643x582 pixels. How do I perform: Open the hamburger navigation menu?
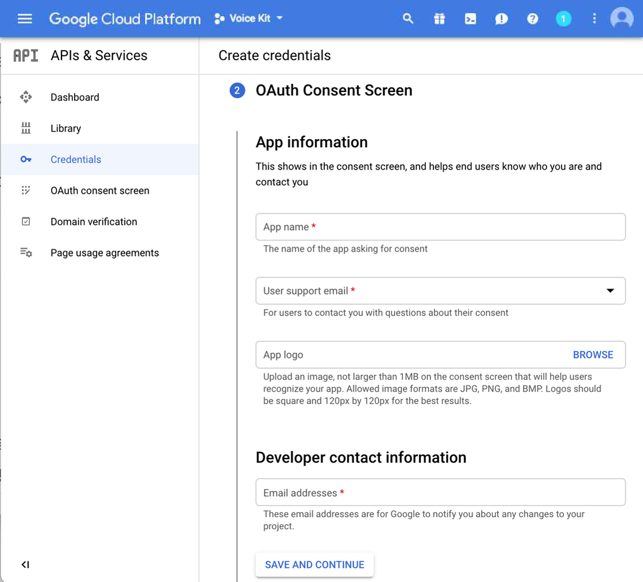(x=25, y=18)
